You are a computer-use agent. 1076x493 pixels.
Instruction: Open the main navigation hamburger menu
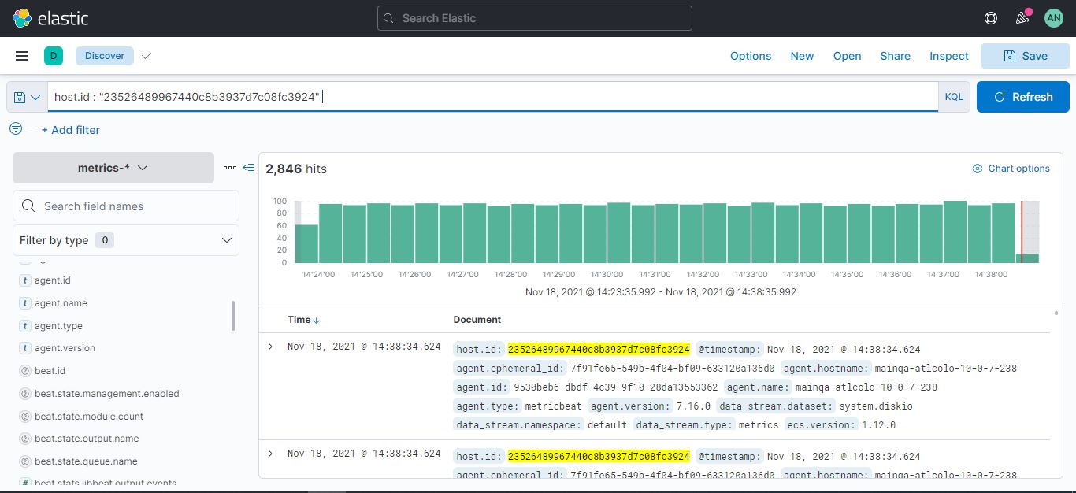pyautogui.click(x=22, y=56)
